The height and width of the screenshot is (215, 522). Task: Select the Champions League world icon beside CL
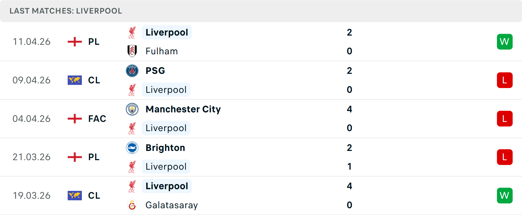click(74, 80)
